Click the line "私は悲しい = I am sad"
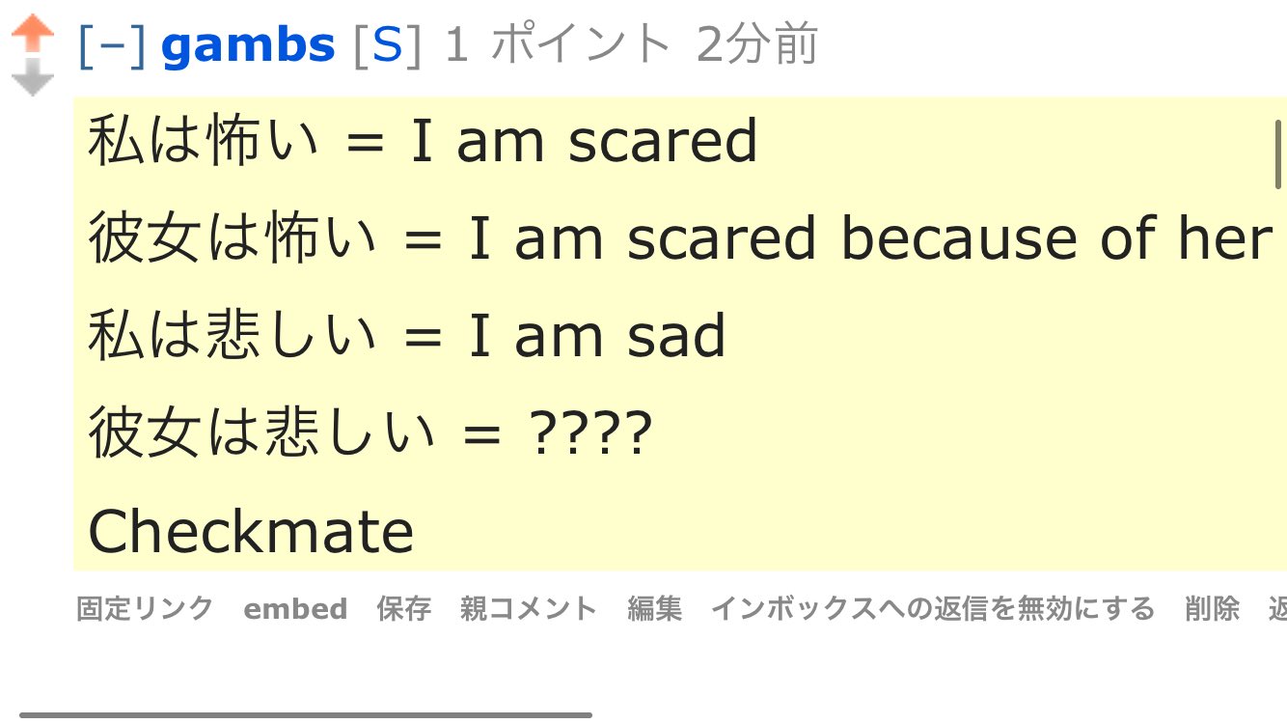1287x724 pixels. click(x=406, y=337)
